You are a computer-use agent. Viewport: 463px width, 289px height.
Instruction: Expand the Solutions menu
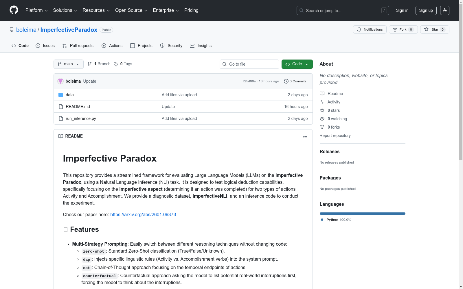pos(65,10)
